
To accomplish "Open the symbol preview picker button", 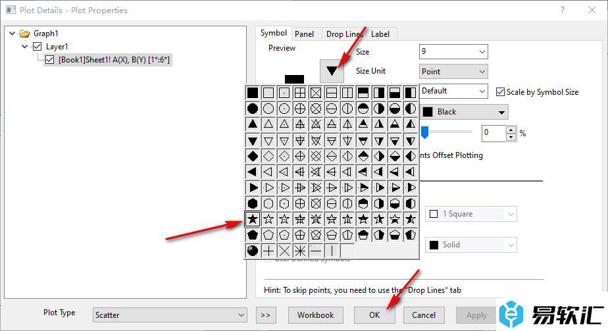I will tap(332, 70).
